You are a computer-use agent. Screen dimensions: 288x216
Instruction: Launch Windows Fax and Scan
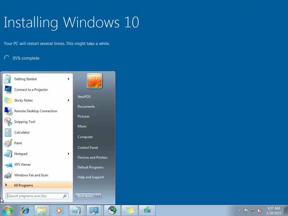38,175
